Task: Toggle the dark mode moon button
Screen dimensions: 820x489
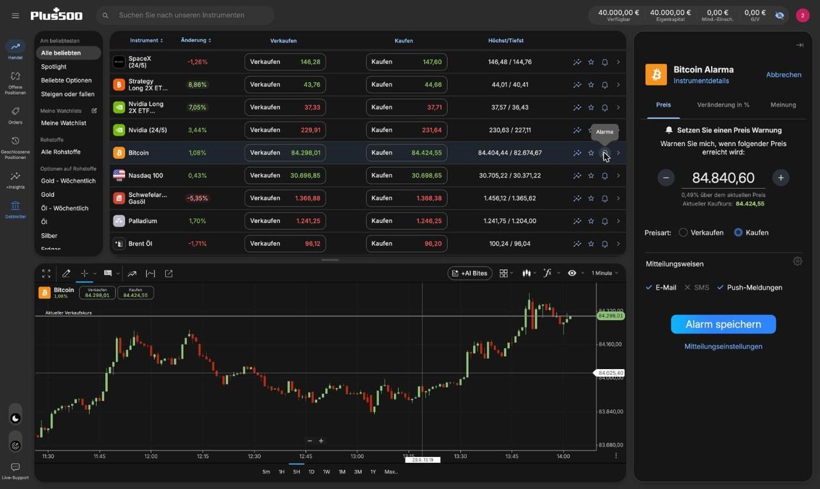Action: click(x=15, y=419)
